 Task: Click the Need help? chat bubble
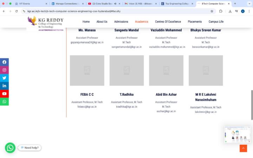point(30,148)
